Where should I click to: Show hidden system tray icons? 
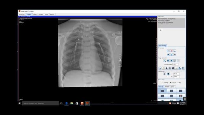pyautogui.click(x=167, y=103)
